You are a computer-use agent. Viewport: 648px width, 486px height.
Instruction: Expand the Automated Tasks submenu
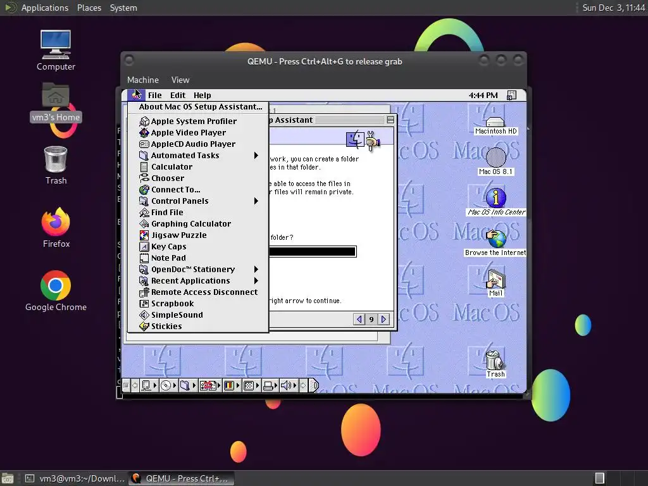pos(198,156)
